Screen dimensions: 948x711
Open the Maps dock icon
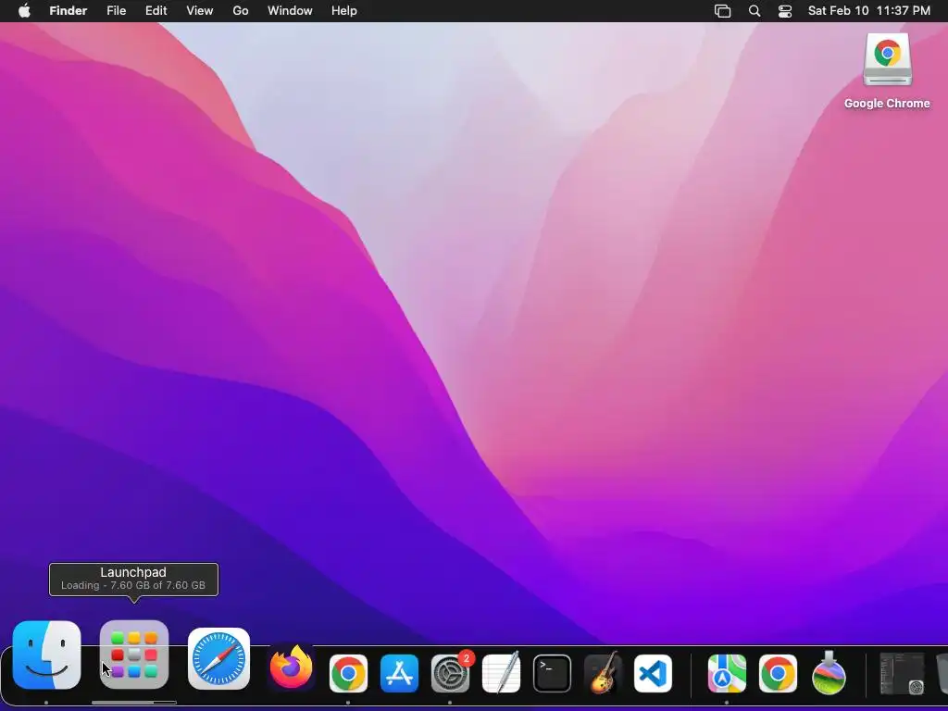(727, 673)
